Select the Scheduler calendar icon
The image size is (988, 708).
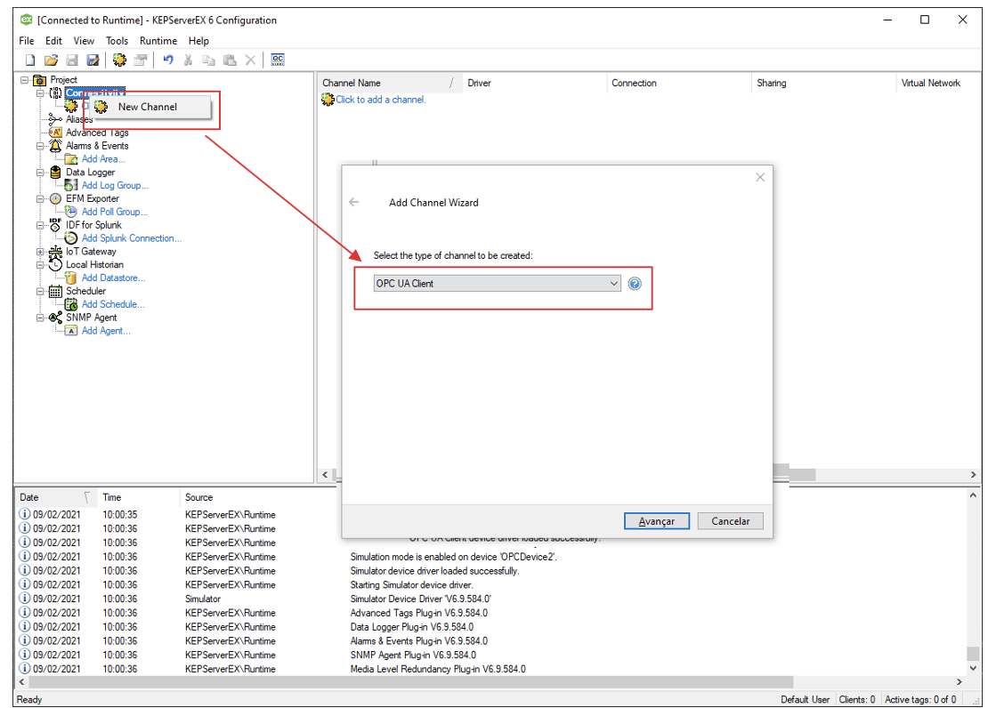(x=55, y=291)
